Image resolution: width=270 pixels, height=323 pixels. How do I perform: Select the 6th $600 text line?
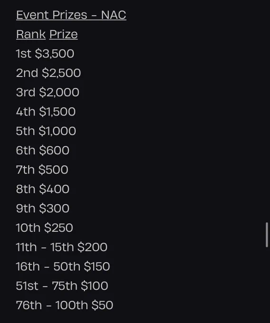click(43, 151)
